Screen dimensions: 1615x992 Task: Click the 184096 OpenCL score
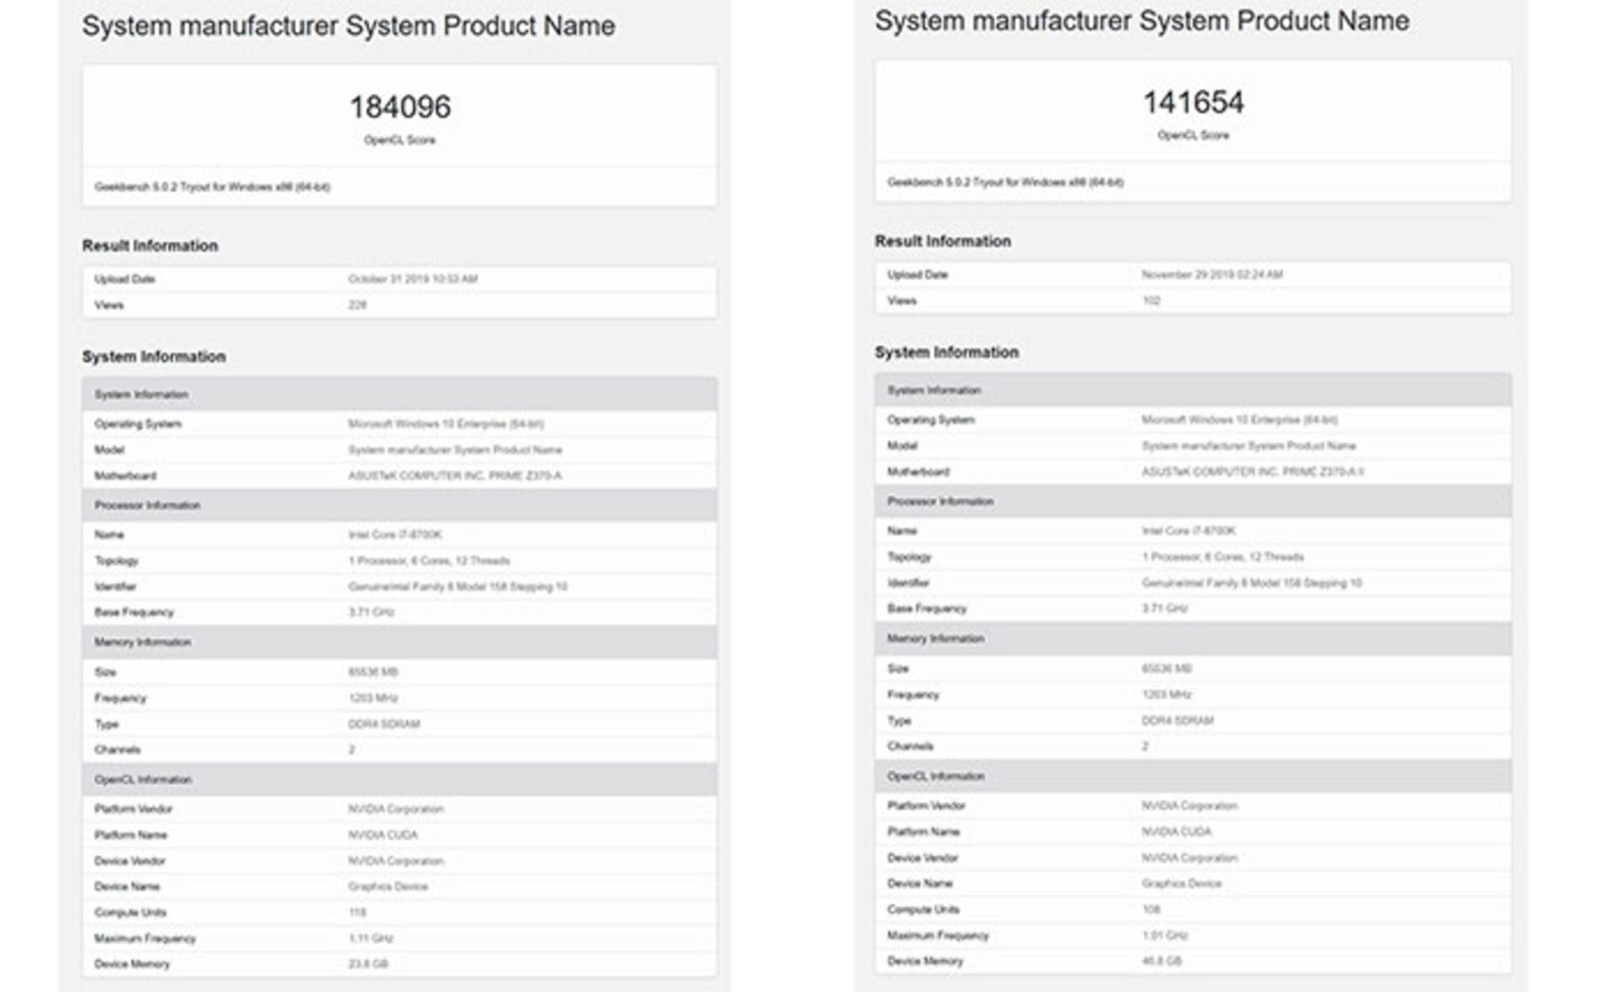400,108
